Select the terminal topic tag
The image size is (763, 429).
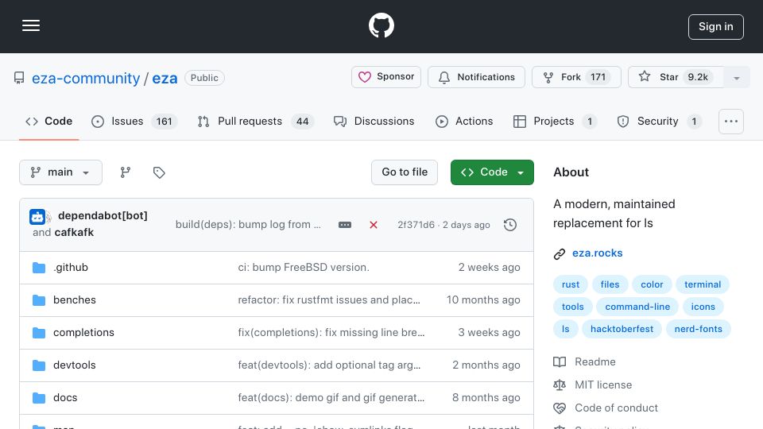(x=702, y=284)
